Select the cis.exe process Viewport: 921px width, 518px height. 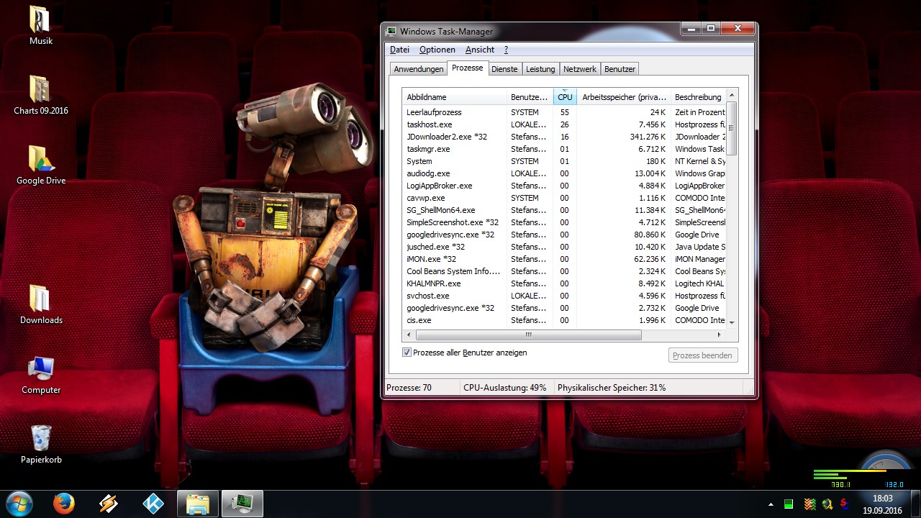click(564, 320)
